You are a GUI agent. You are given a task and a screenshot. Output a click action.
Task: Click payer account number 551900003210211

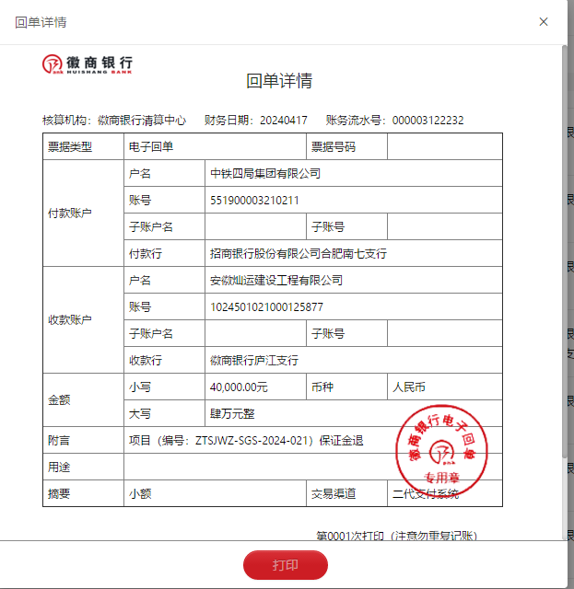point(254,200)
